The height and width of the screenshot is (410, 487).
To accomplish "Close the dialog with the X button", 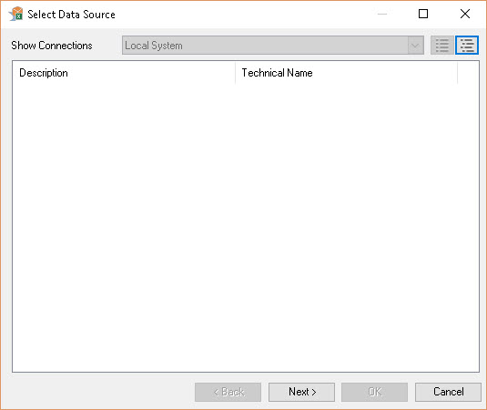I will 465,14.
